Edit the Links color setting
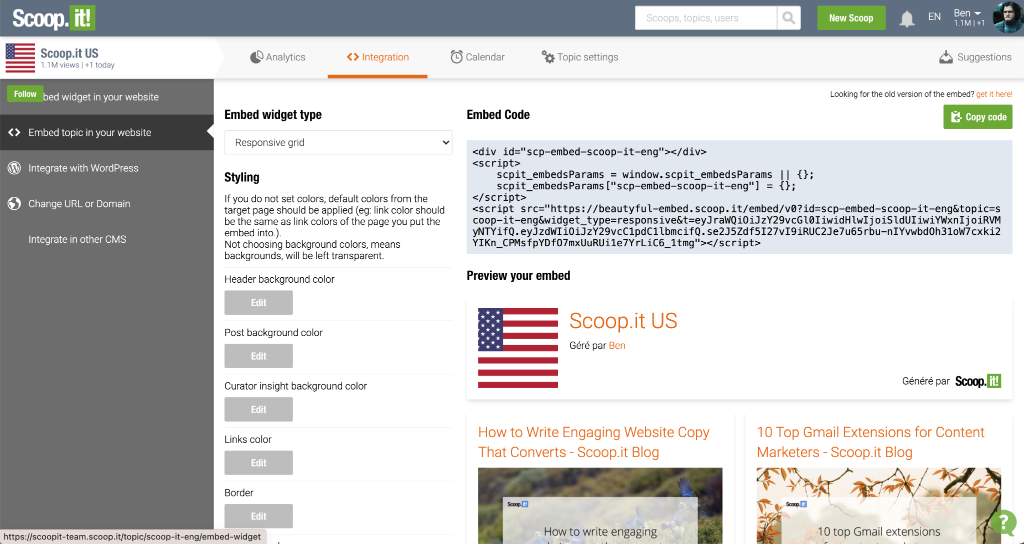 coord(258,463)
